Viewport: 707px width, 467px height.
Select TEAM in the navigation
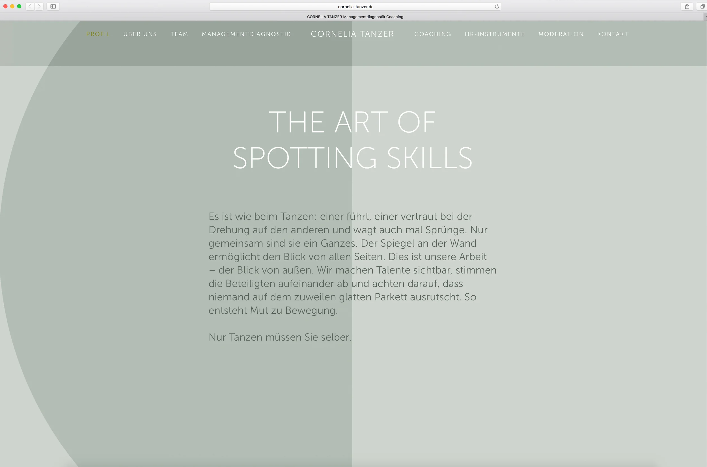(179, 34)
